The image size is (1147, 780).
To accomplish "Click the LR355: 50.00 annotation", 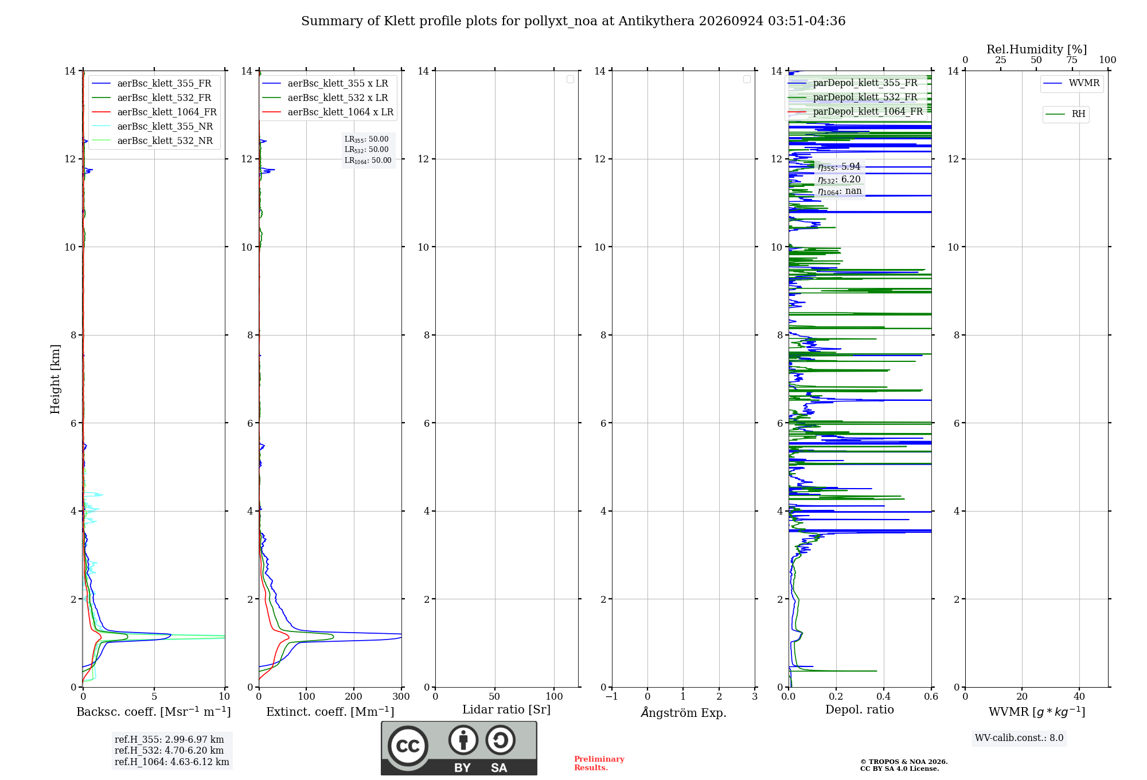I will coord(366,139).
